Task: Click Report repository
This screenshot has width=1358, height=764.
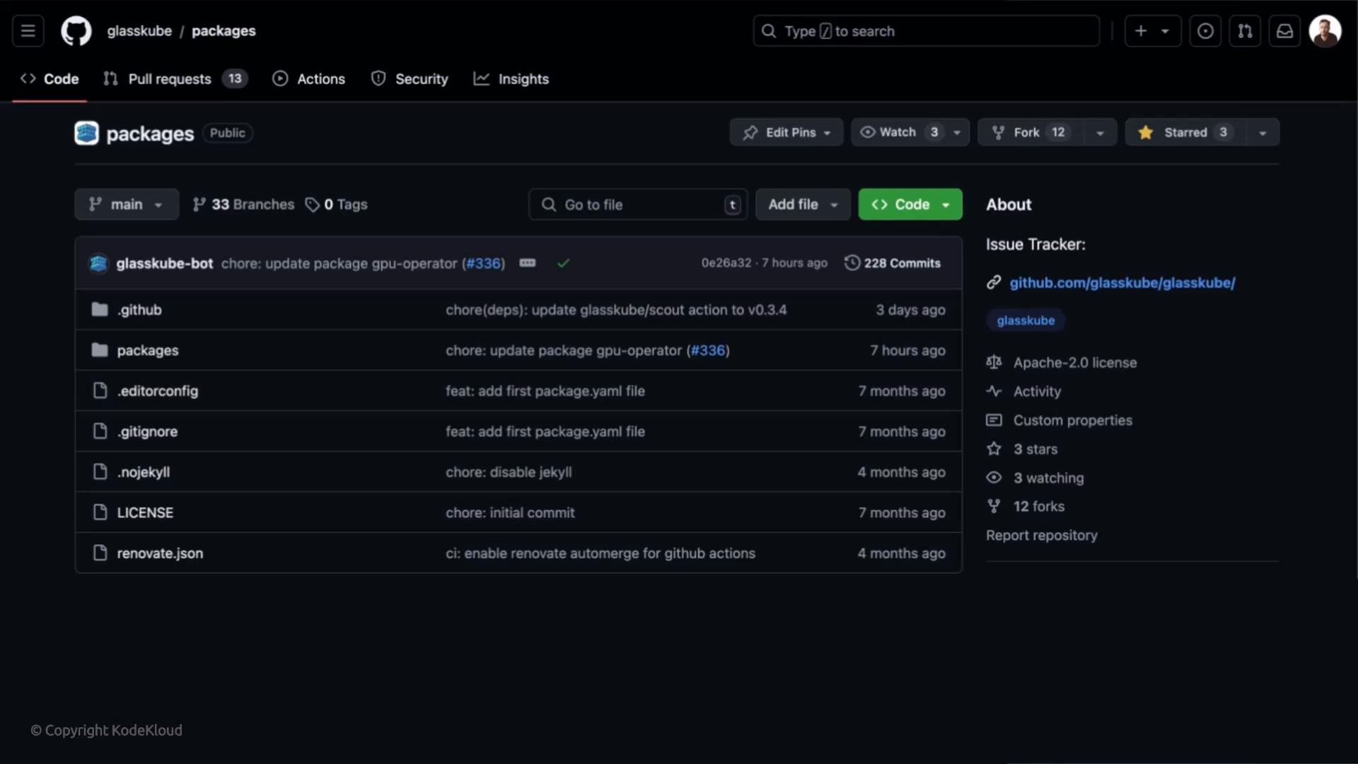Action: tap(1042, 536)
